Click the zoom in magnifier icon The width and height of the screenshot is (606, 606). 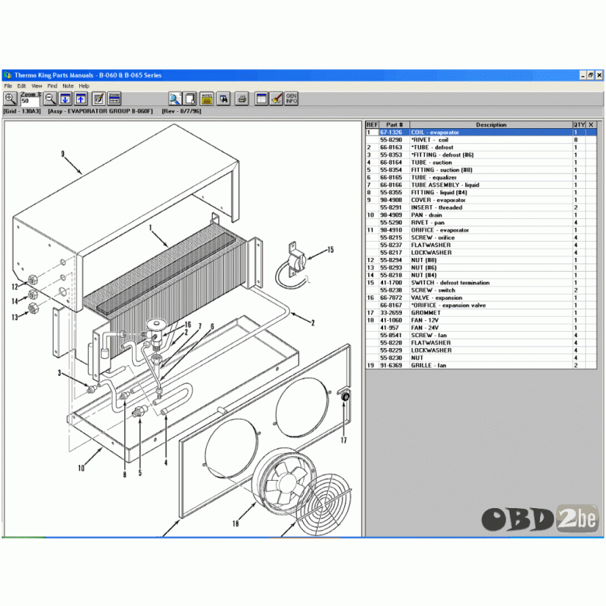click(10, 99)
